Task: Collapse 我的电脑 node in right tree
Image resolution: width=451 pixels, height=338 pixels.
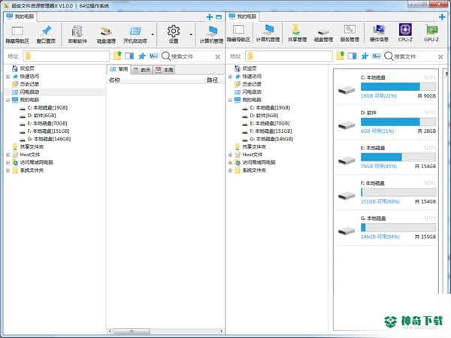Action: (230, 100)
